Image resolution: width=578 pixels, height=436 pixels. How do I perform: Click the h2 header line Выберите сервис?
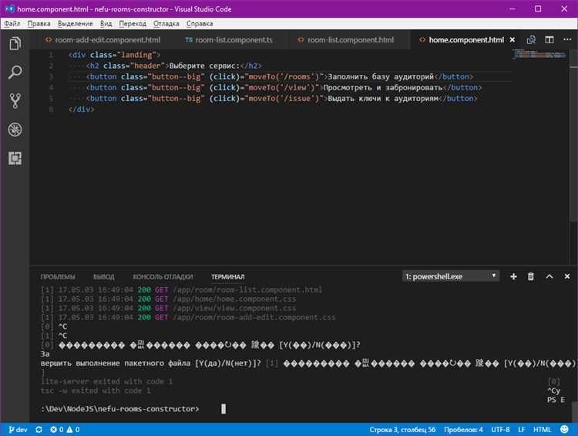click(173, 66)
